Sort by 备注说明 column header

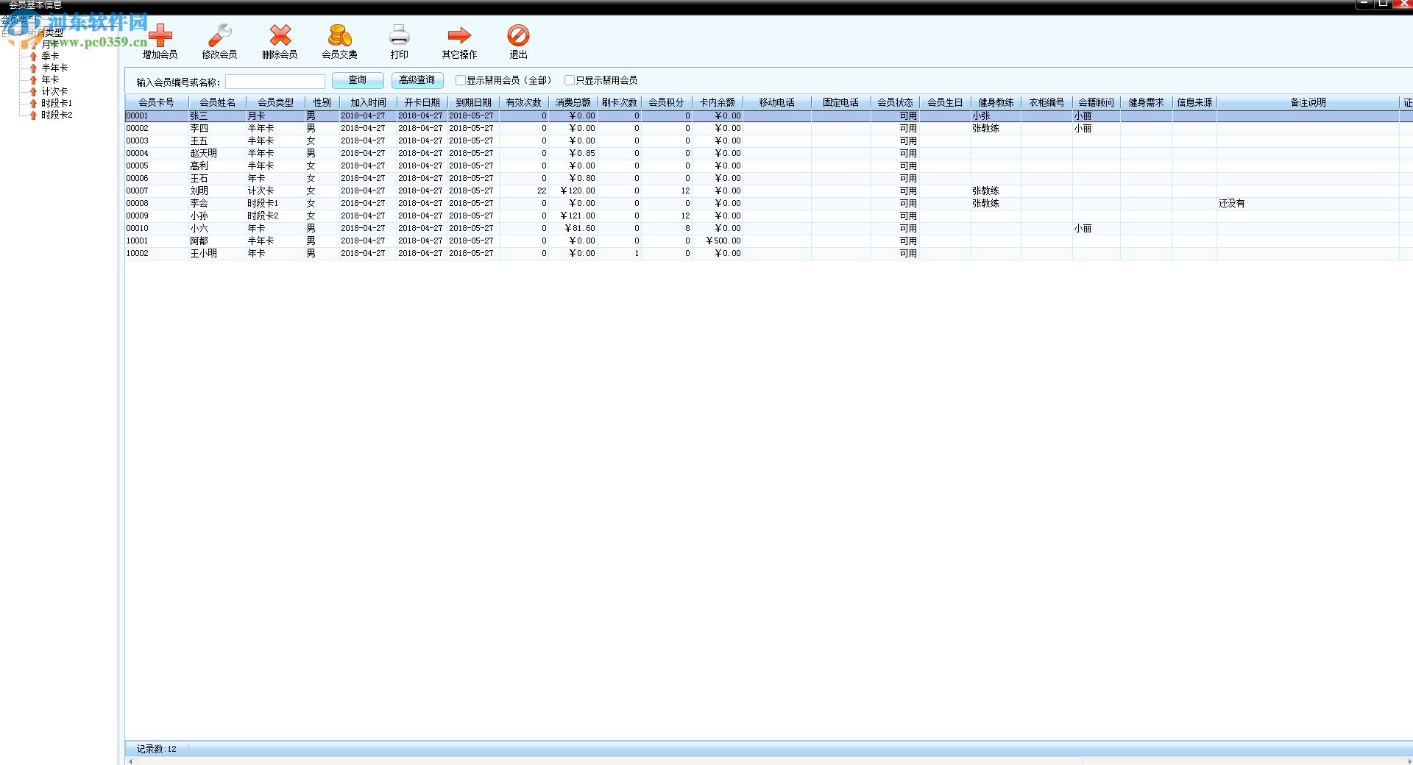[1308, 102]
